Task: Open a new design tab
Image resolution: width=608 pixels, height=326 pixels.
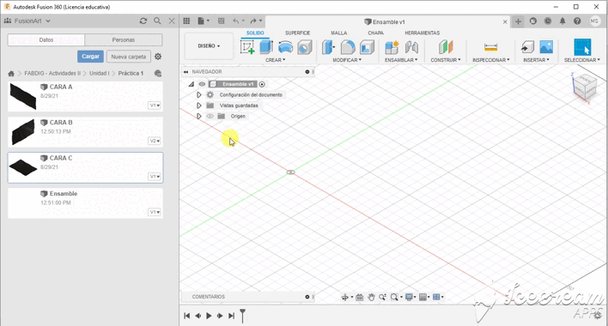Action: pos(518,21)
